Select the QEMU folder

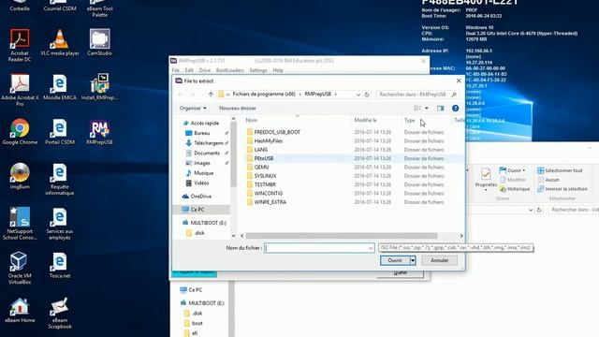tap(261, 167)
